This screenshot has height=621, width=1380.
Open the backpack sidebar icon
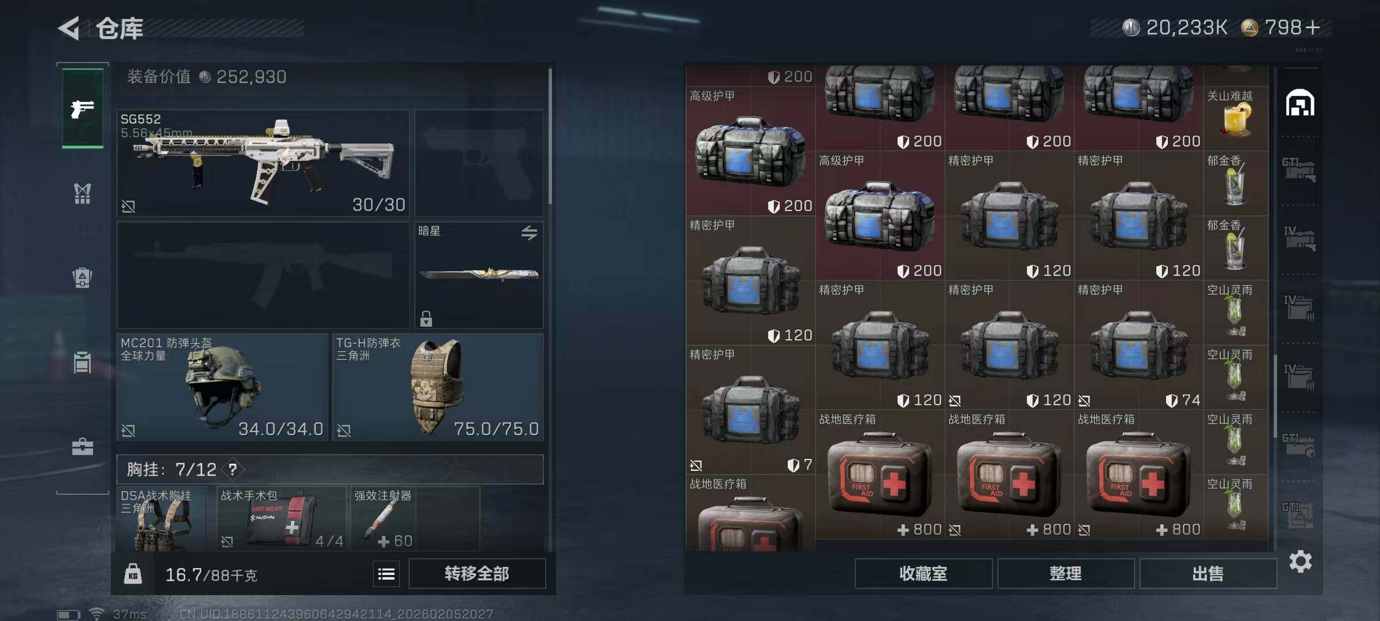(x=82, y=278)
